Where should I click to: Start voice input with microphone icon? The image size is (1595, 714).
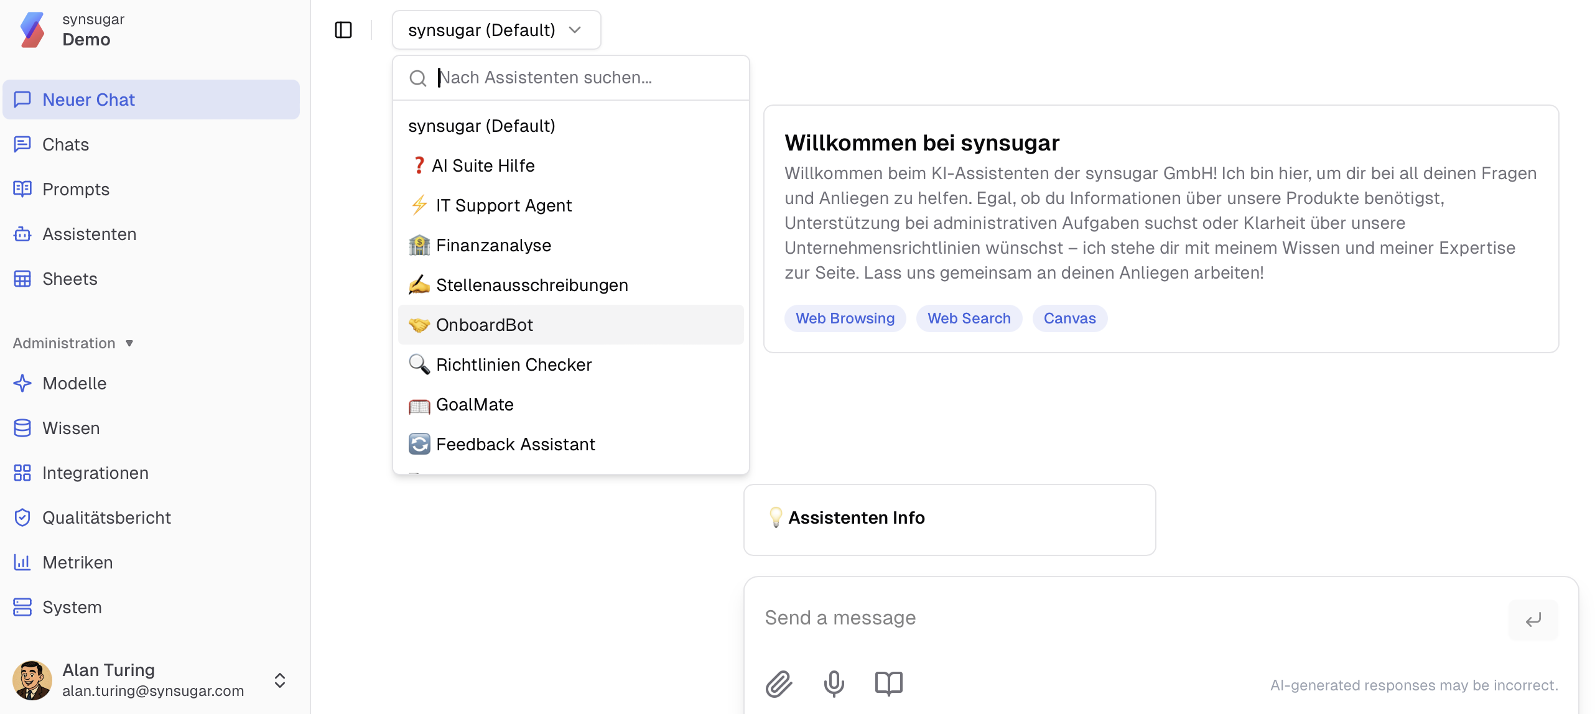point(834,683)
